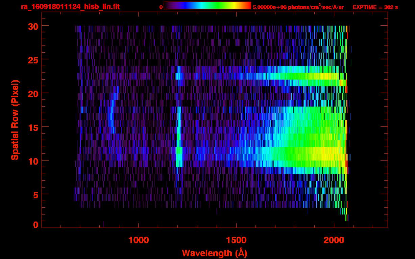This screenshot has height=259, width=415.
Task: Click the filename ra_160918011124_hisb_lin.fit
Action: point(70,7)
